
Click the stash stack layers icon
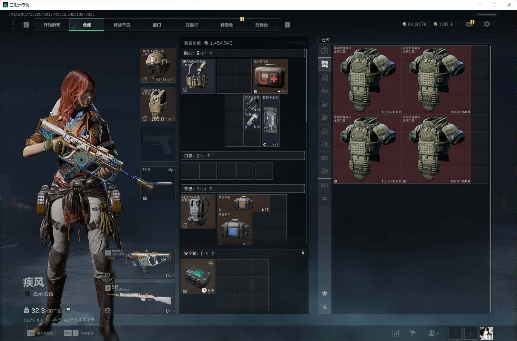[325, 294]
